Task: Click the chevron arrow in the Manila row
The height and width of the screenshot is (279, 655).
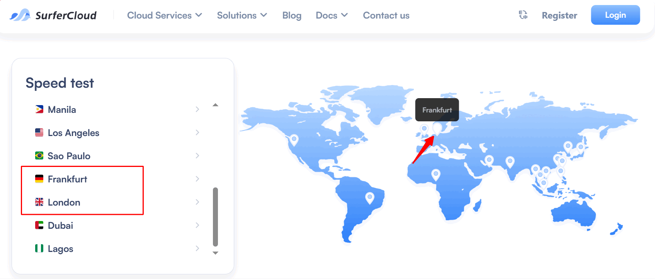Action: click(x=197, y=109)
